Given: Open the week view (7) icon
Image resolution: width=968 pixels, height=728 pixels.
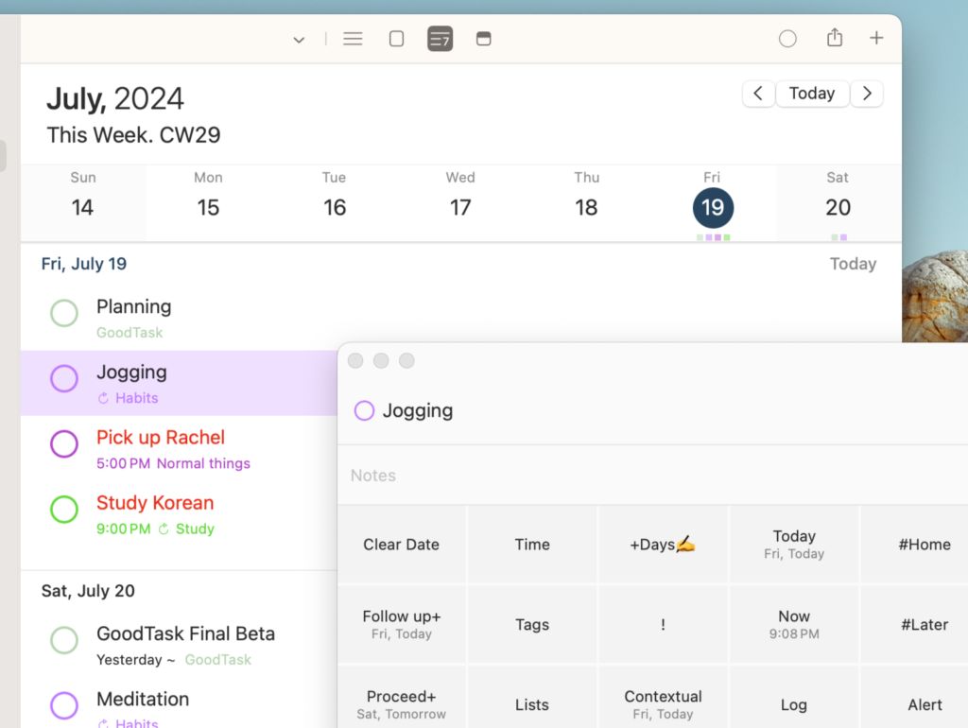Looking at the screenshot, I should pos(440,39).
